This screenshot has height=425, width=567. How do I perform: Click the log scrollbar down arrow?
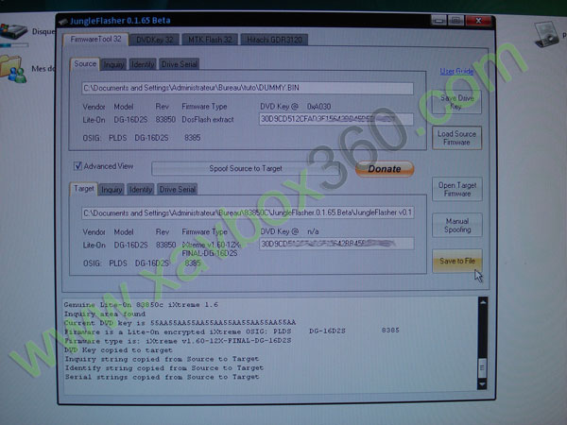tap(482, 383)
